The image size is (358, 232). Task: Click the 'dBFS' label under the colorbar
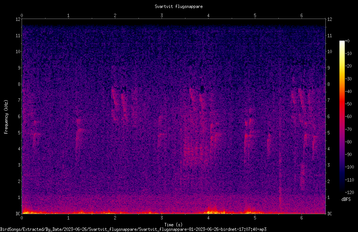(x=346, y=199)
